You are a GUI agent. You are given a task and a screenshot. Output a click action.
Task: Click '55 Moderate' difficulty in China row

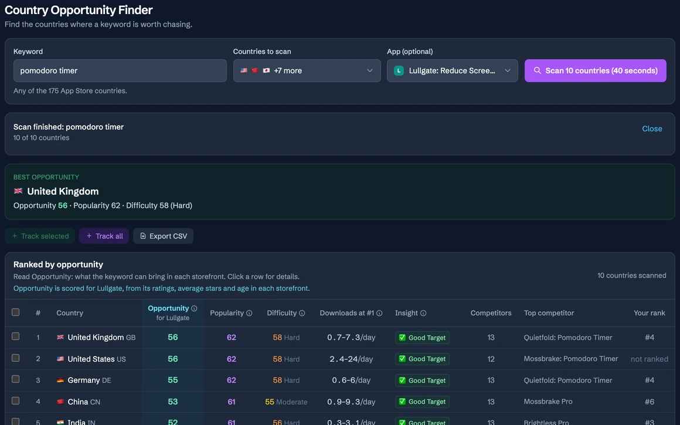click(x=286, y=402)
